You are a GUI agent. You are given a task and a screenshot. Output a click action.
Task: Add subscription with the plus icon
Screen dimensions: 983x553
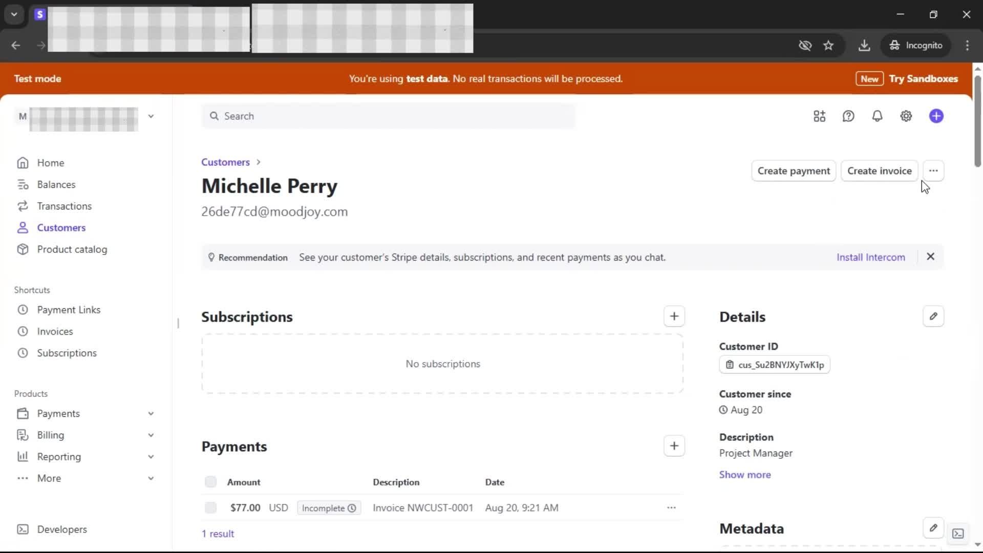pyautogui.click(x=674, y=316)
